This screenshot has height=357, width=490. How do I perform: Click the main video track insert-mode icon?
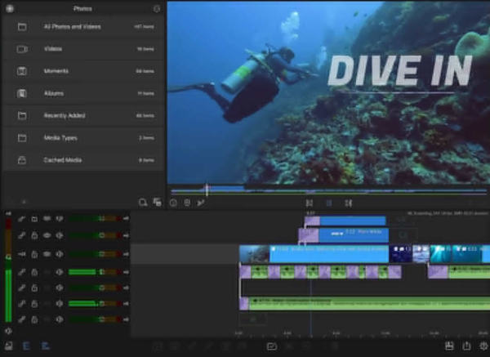[x=21, y=254]
